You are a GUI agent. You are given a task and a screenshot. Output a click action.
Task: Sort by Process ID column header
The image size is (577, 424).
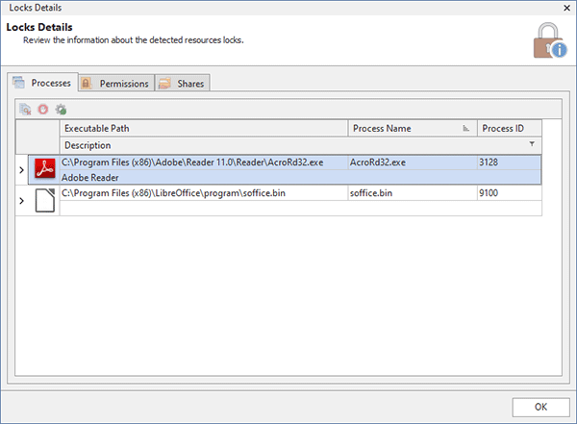point(509,128)
